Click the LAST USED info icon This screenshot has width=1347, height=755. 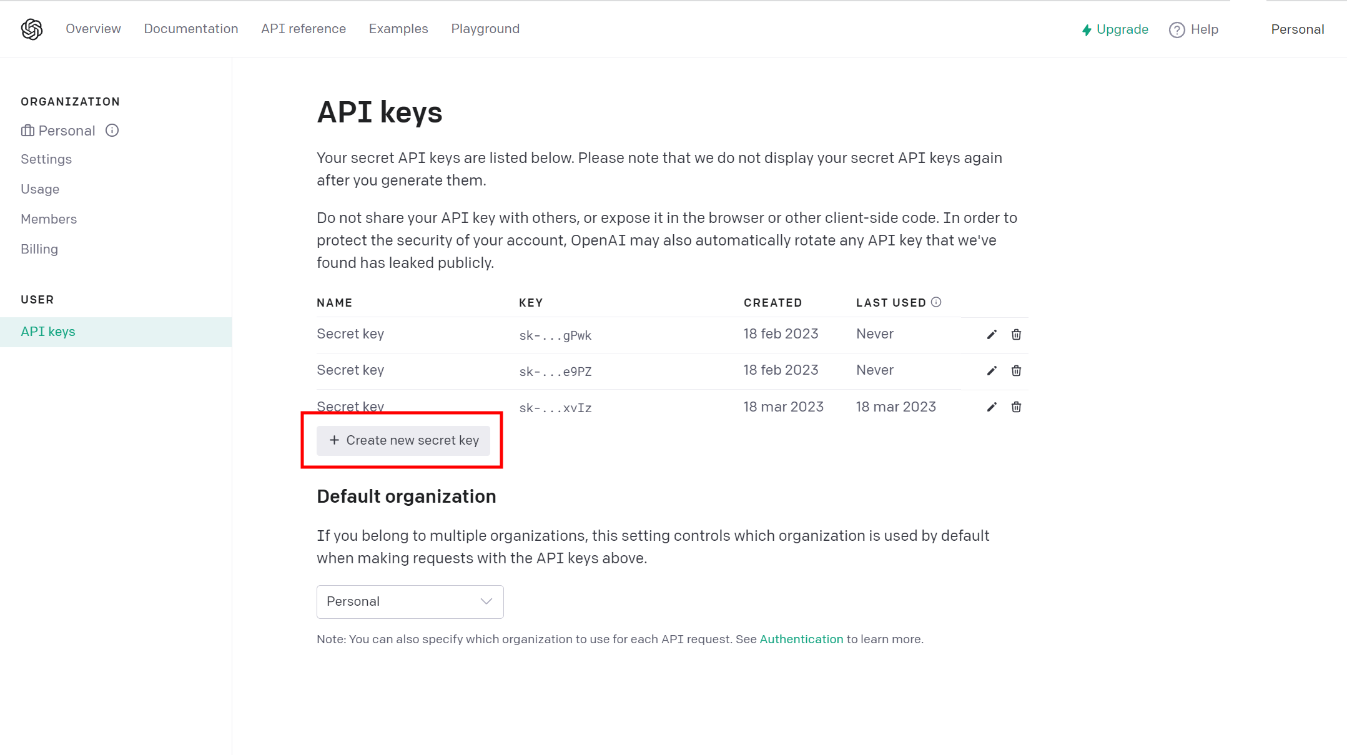(x=936, y=302)
